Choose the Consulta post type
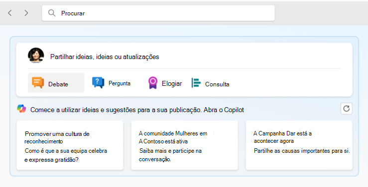368x187 pixels. pos(210,83)
